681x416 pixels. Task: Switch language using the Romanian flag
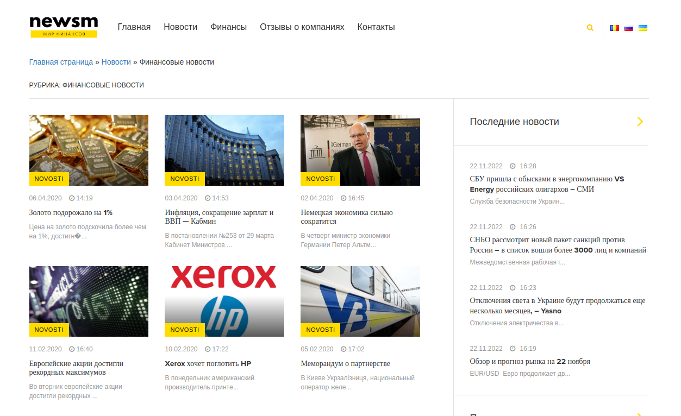coord(615,28)
